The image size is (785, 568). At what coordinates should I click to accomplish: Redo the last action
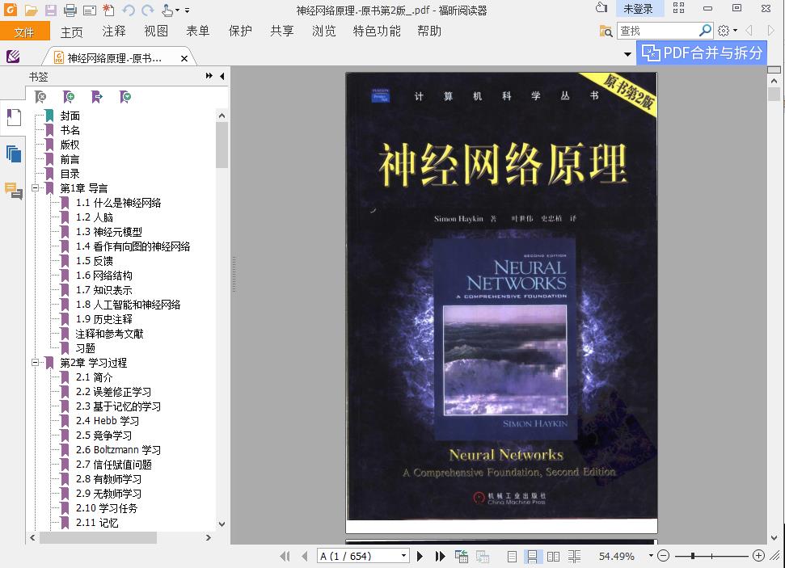click(148, 10)
